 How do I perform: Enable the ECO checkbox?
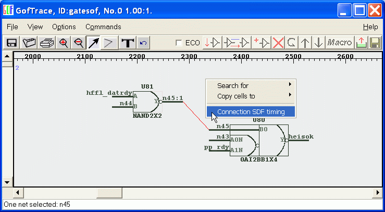179,43
